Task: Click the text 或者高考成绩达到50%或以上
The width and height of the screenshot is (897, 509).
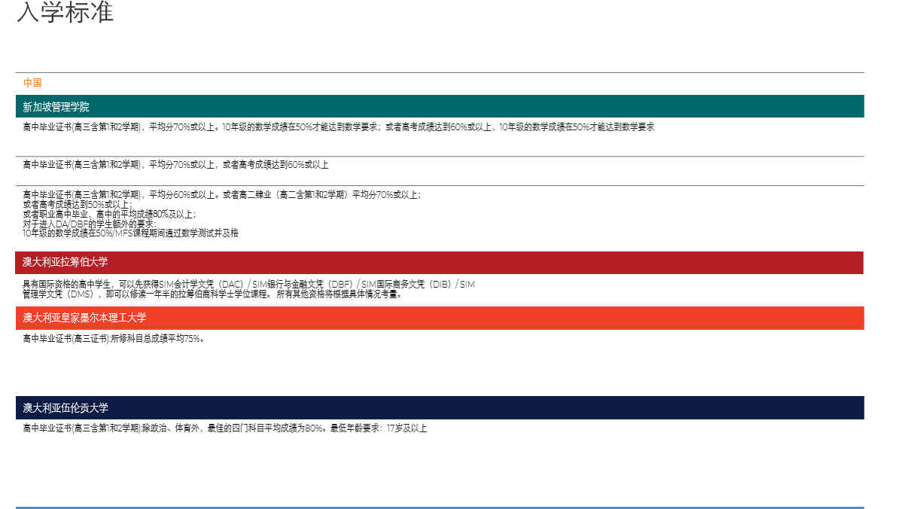Action: [x=78, y=204]
